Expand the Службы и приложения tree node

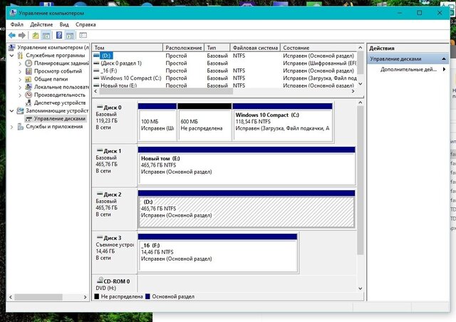pyautogui.click(x=11, y=127)
